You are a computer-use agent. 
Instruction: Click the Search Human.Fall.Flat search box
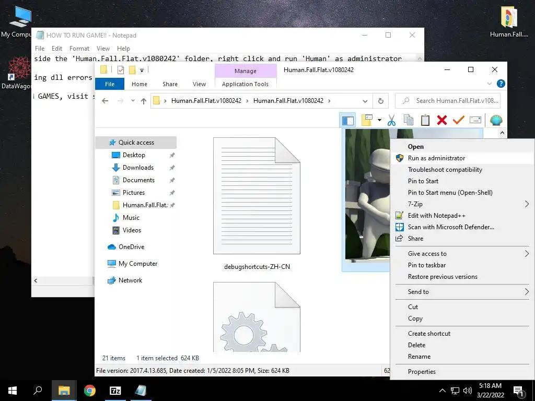click(x=448, y=101)
